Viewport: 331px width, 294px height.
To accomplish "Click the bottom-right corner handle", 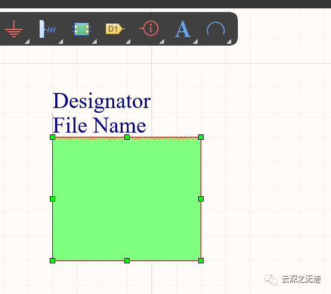I will point(201,260).
